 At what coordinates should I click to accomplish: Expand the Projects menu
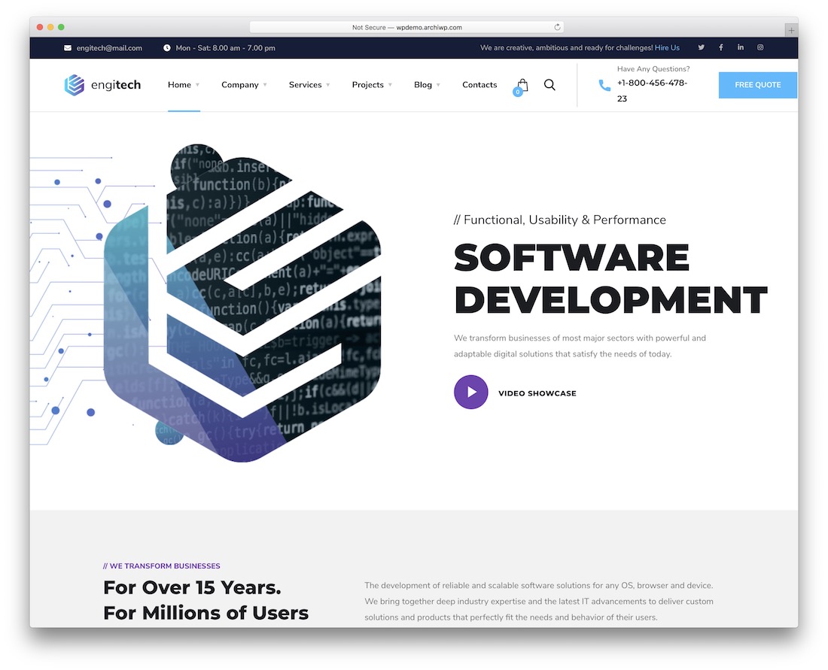click(371, 85)
